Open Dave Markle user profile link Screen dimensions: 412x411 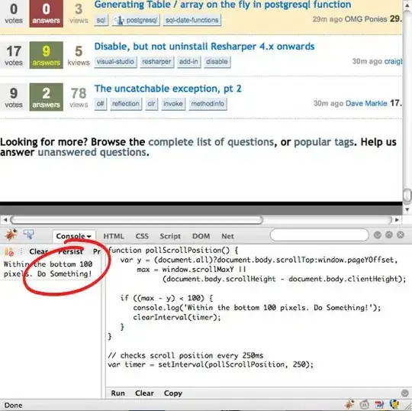(366, 103)
